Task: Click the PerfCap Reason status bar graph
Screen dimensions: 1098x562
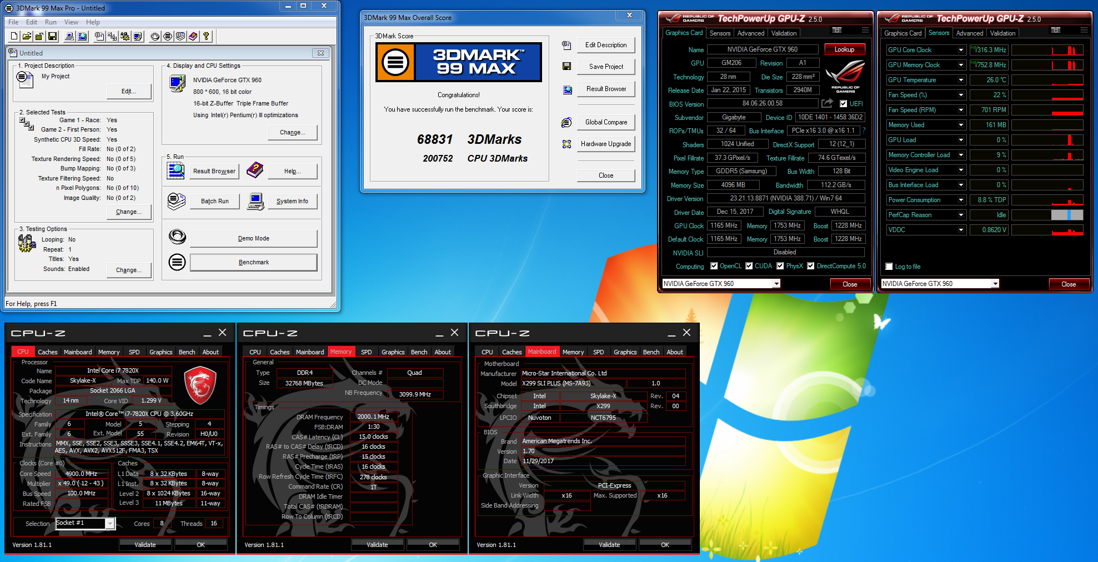Action: point(1047,215)
